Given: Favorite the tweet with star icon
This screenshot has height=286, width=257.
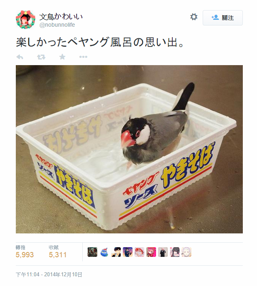Looking at the screenshot, I should pos(62,57).
